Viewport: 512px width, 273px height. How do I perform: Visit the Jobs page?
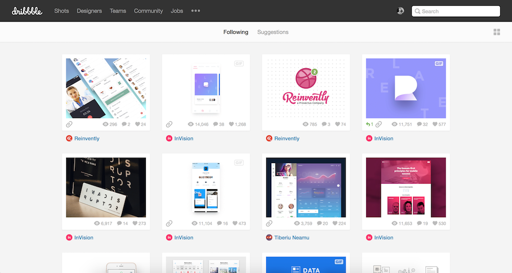177,11
